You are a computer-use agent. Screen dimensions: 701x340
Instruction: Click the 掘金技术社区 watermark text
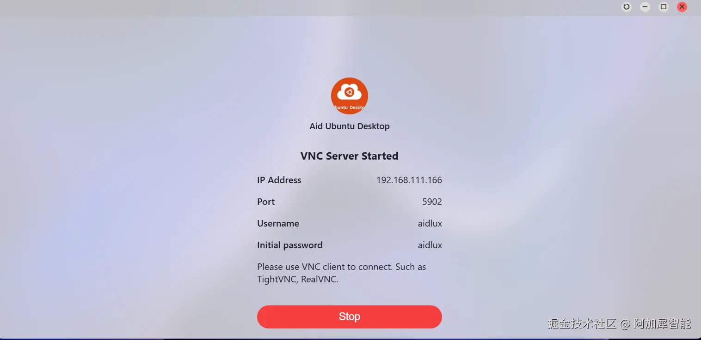click(x=582, y=324)
